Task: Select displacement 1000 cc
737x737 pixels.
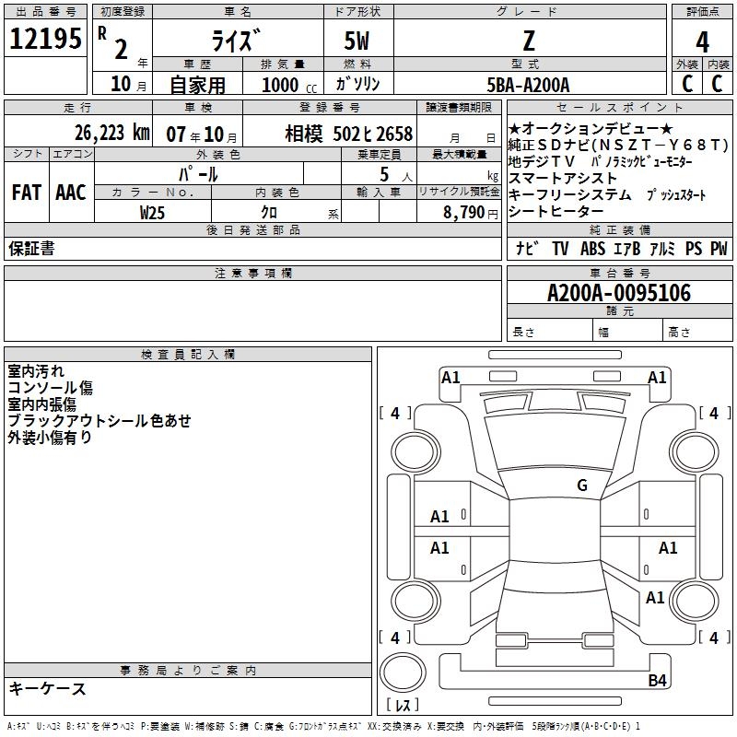Action: [x=289, y=85]
